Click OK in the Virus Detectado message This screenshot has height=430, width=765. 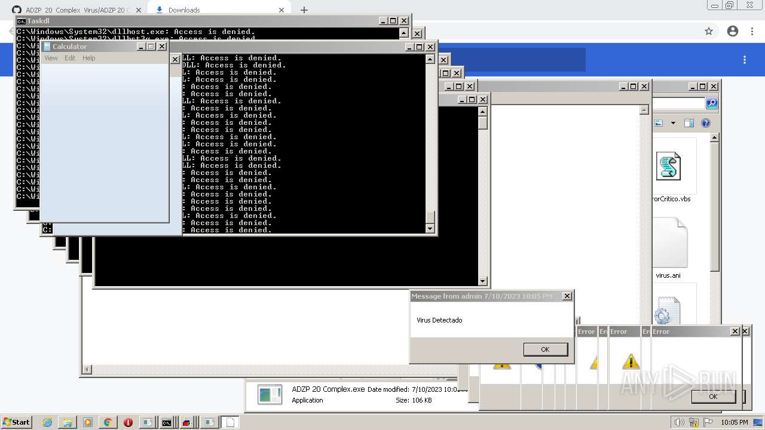pyautogui.click(x=545, y=349)
